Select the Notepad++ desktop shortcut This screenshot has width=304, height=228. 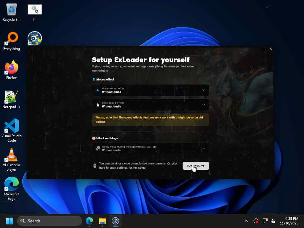point(12,99)
